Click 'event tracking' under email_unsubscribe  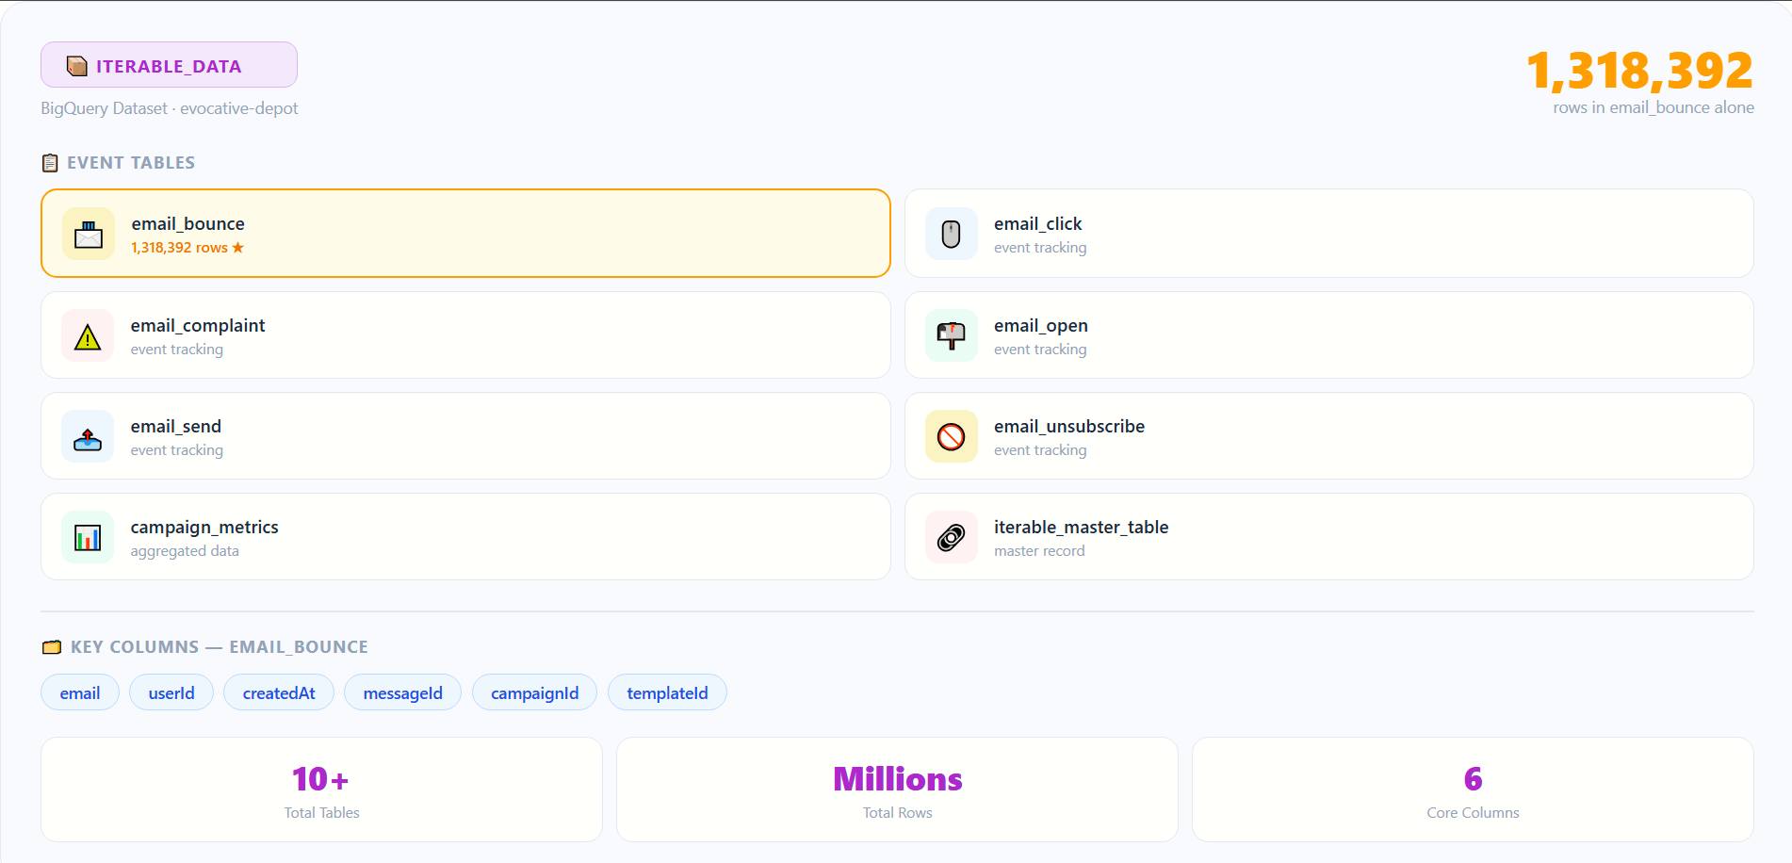pyautogui.click(x=1040, y=450)
